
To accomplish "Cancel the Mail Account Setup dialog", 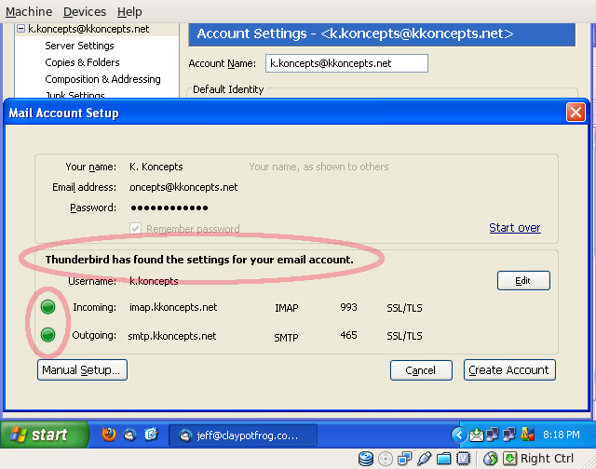I will 421,370.
